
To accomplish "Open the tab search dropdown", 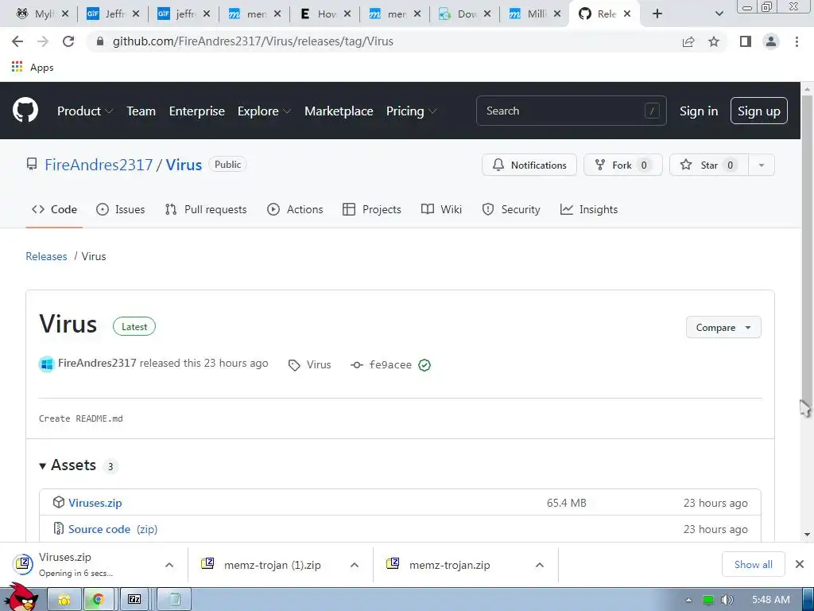I will [x=719, y=14].
